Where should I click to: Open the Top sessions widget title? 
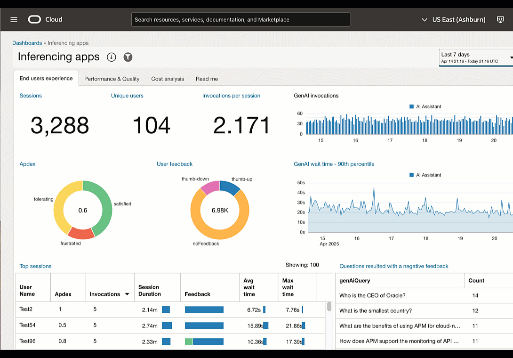(35, 266)
